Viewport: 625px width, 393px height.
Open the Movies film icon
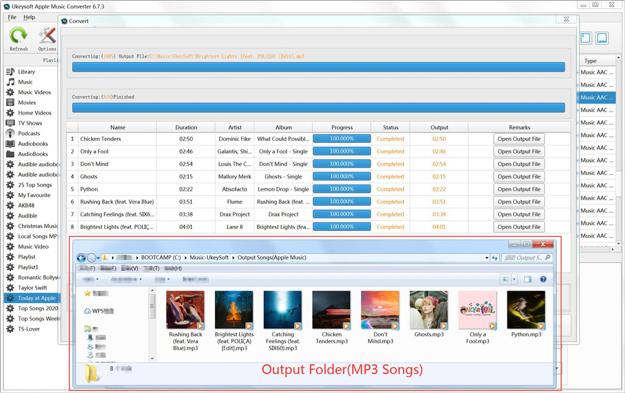(x=11, y=103)
